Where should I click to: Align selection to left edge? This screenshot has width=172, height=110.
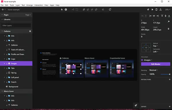pyautogui.click(x=150, y=16)
